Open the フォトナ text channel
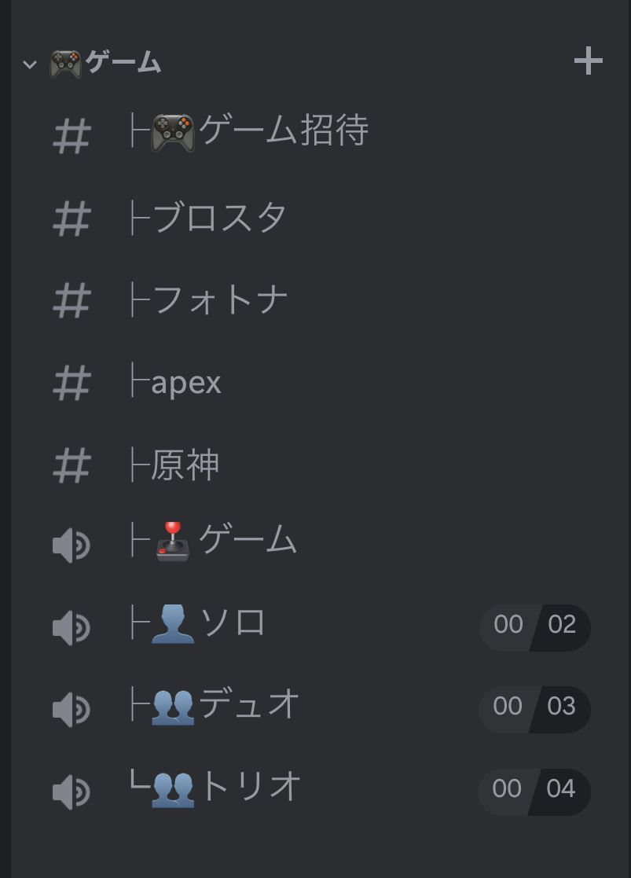 pyautogui.click(x=317, y=299)
